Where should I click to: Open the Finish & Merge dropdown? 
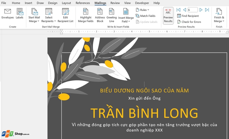[x=219, y=15]
